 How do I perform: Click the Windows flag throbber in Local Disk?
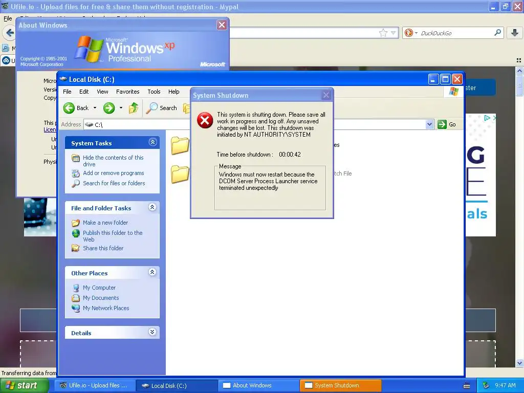click(x=454, y=91)
